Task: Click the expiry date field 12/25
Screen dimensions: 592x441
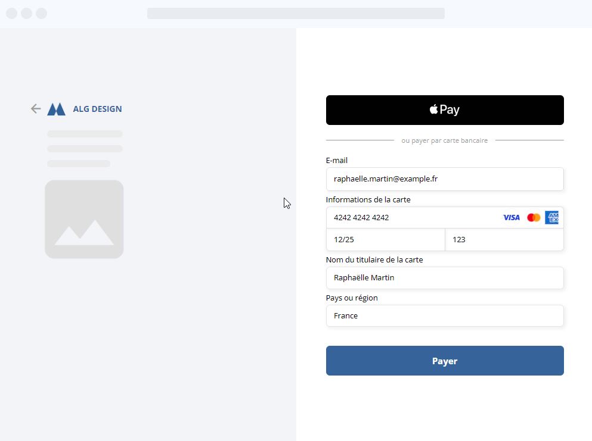Action: click(x=386, y=240)
